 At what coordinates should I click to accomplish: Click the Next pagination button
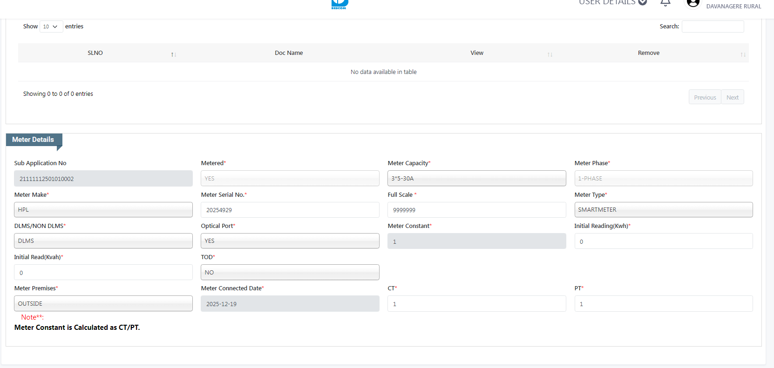point(732,97)
